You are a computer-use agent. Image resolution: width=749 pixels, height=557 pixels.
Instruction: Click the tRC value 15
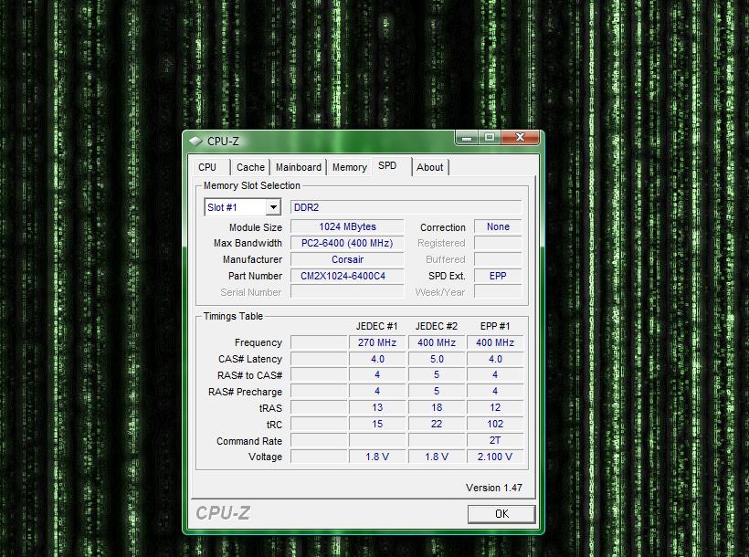[377, 424]
